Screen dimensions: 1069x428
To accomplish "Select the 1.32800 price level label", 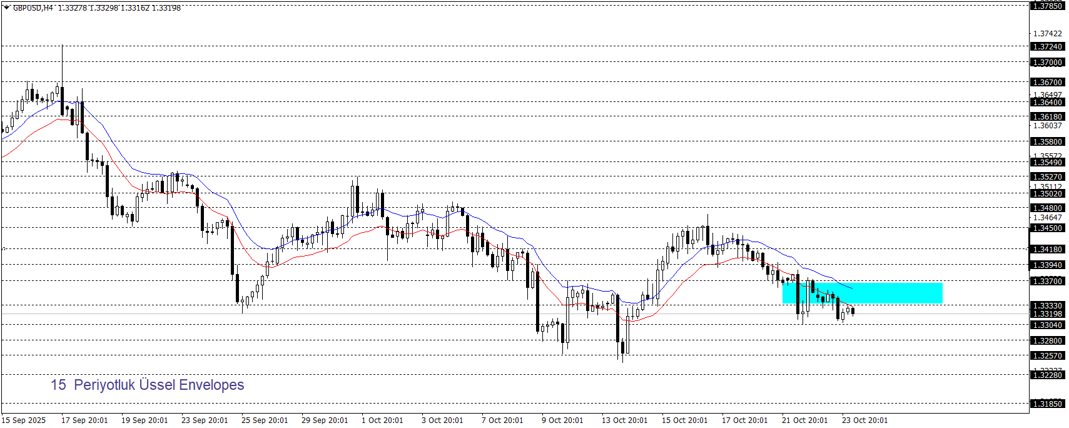I will coord(1046,341).
